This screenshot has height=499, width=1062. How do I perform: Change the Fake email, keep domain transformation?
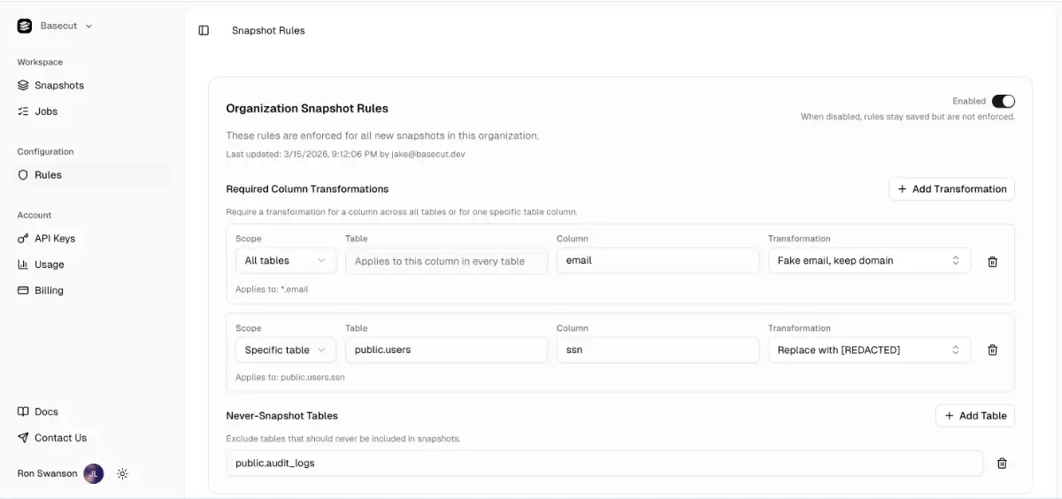pyautogui.click(x=869, y=261)
